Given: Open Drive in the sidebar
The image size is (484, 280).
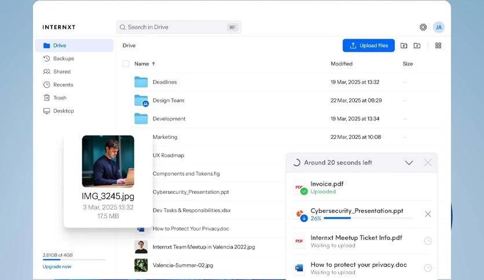Looking at the screenshot, I should point(74,45).
